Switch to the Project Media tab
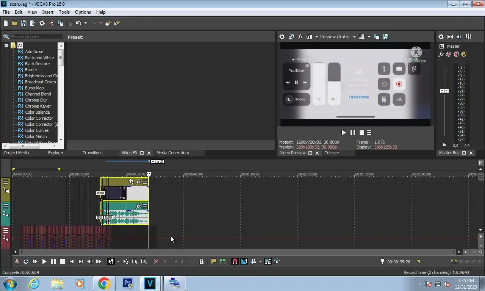 click(x=16, y=153)
